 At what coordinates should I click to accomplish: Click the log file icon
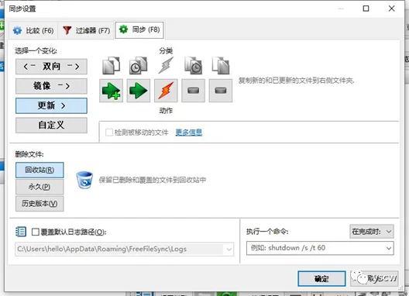click(21, 232)
